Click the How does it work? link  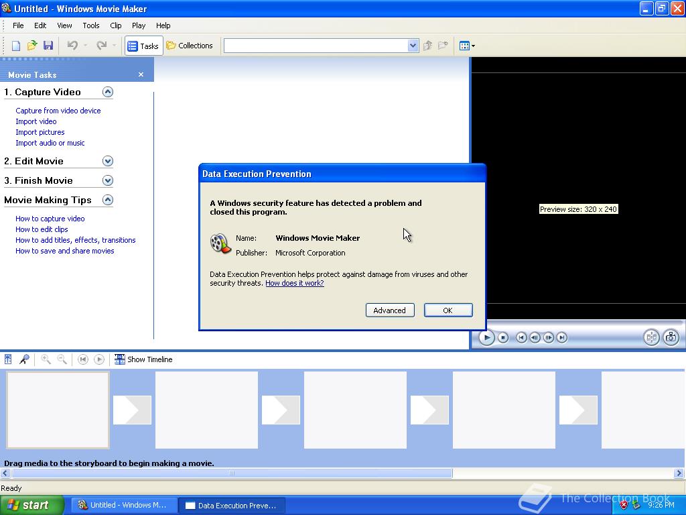pos(295,283)
